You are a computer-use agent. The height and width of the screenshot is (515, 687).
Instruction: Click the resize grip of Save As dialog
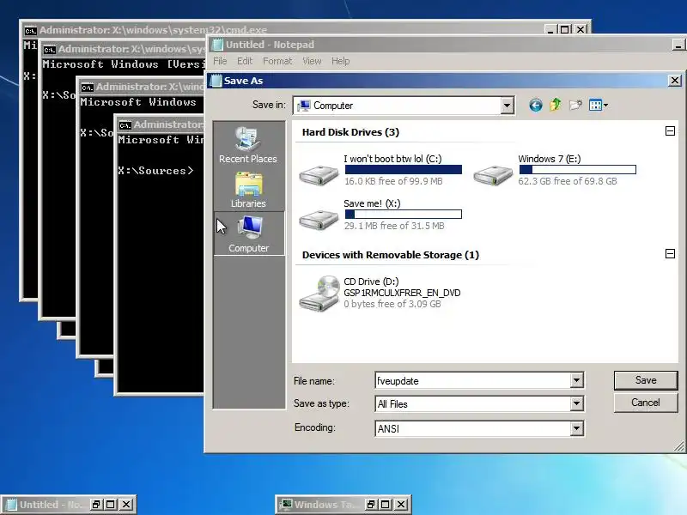click(x=678, y=445)
